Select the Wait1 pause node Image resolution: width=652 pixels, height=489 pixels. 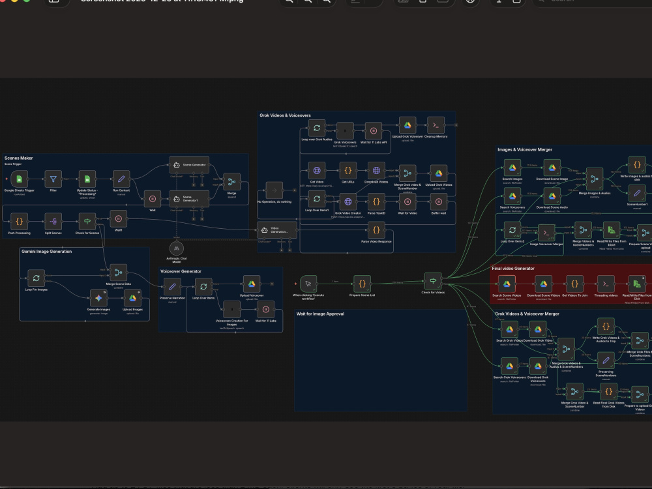[x=118, y=218]
